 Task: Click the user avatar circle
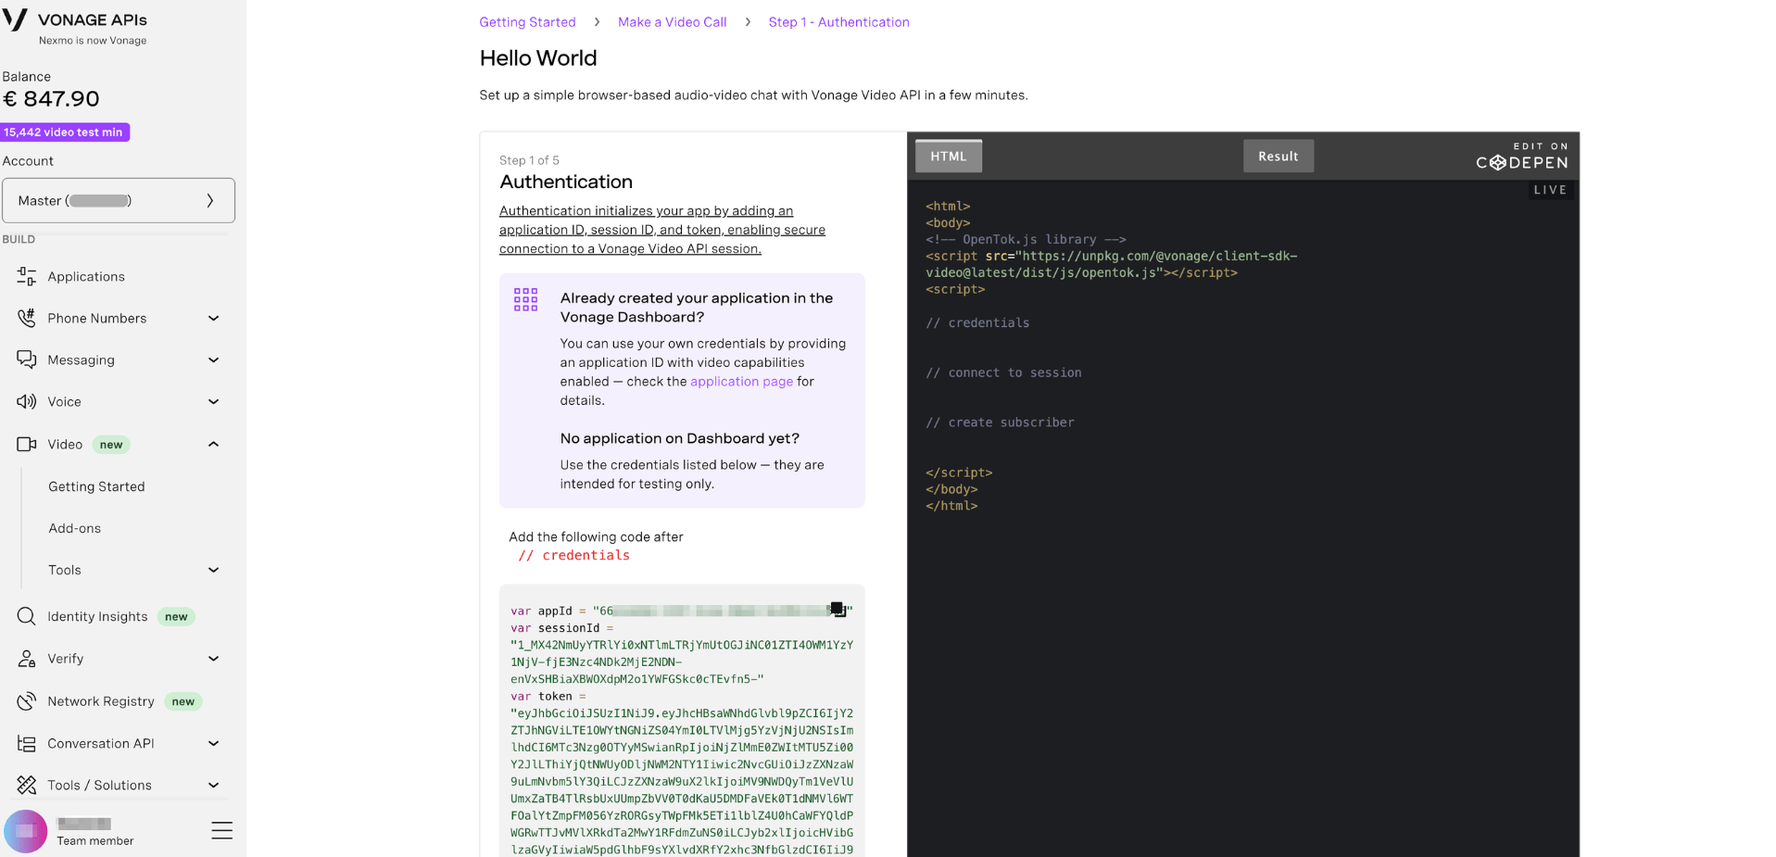(x=26, y=831)
